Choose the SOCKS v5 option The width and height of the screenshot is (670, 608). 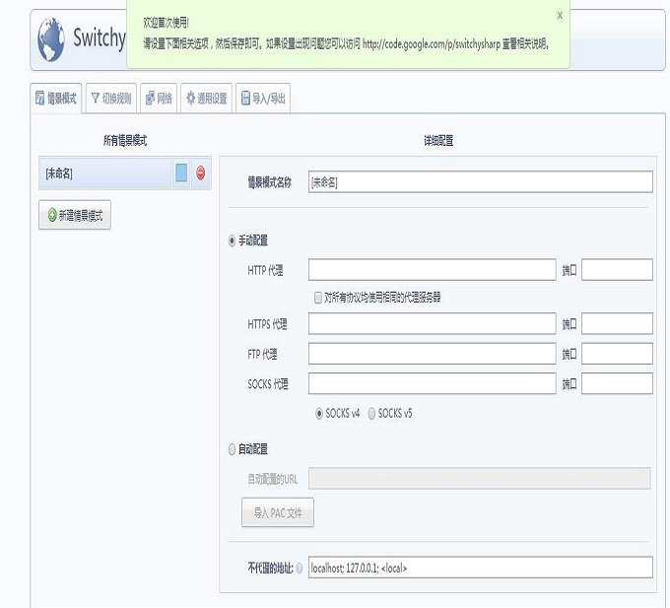pos(371,414)
